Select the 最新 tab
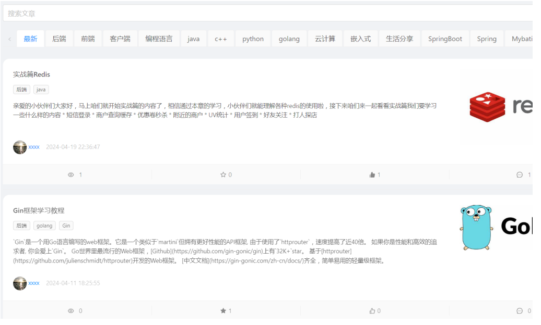 (30, 39)
